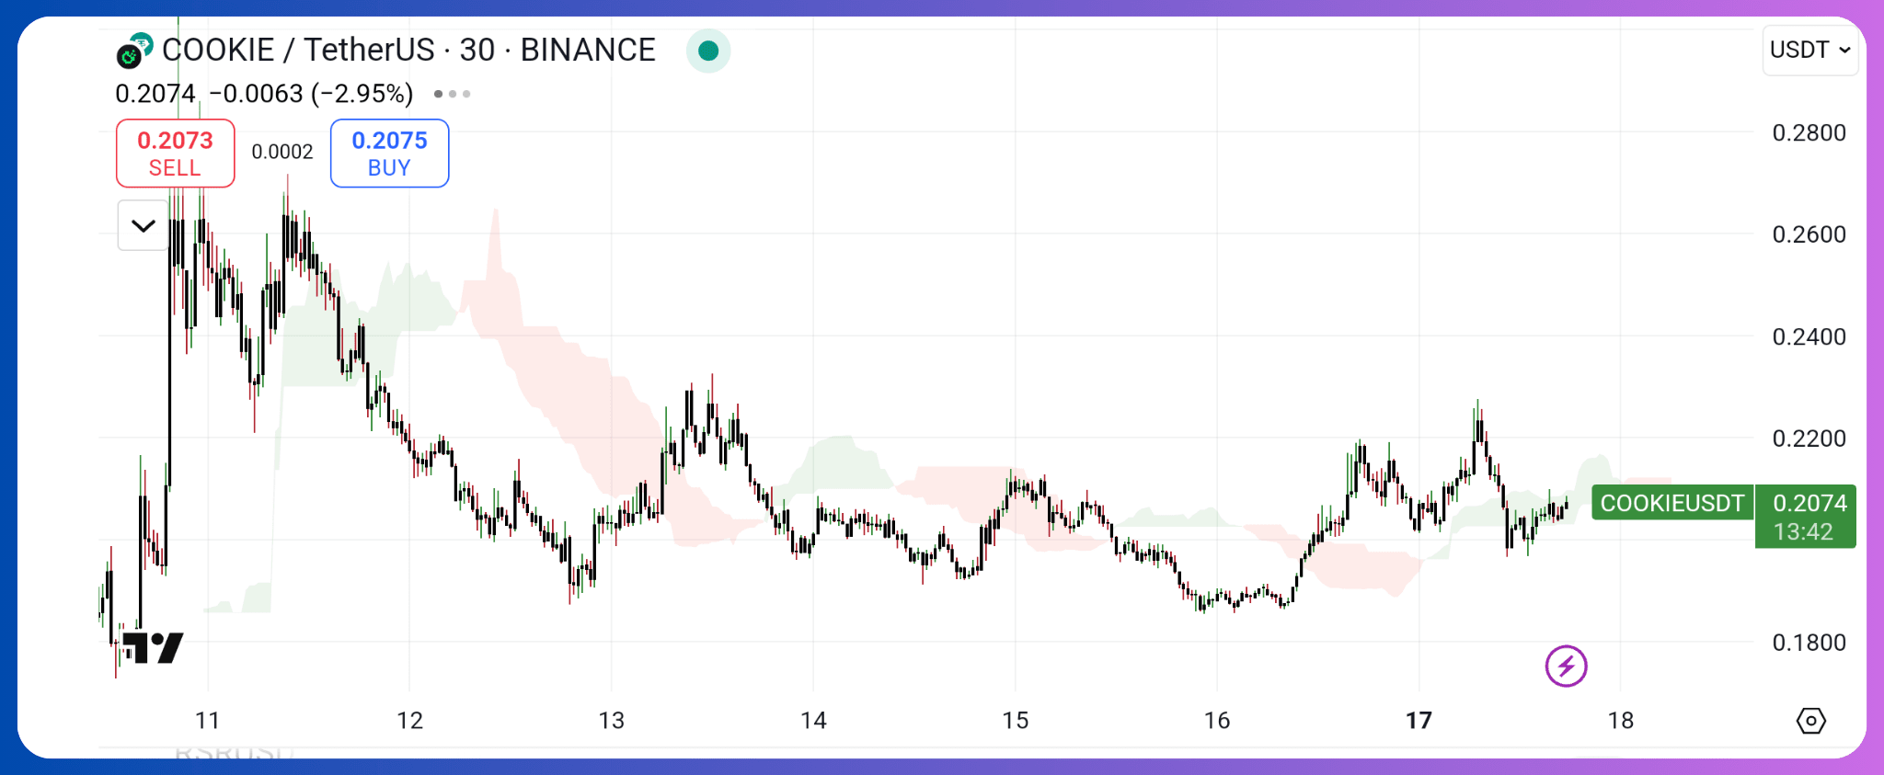The image size is (1884, 775).
Task: Click date label 13 on time axis
Action: click(611, 721)
